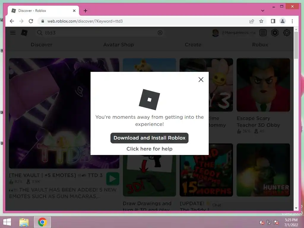Click the lock icon in address bar
304x228 pixels.
point(43,21)
